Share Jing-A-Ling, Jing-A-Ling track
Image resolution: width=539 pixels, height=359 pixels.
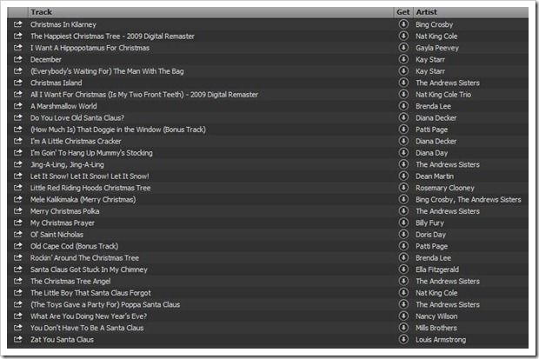[18, 164]
